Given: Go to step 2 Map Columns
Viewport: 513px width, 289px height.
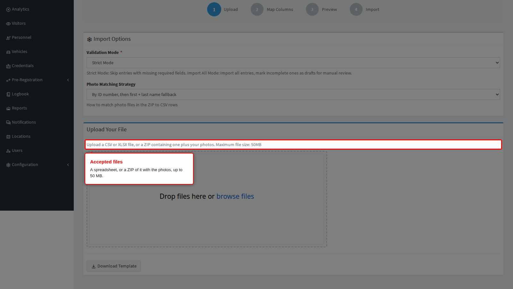Looking at the screenshot, I should tap(272, 10).
